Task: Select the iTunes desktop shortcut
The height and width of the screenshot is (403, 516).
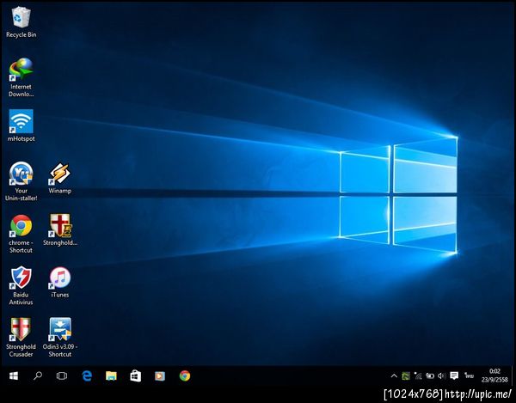Action: click(x=60, y=283)
